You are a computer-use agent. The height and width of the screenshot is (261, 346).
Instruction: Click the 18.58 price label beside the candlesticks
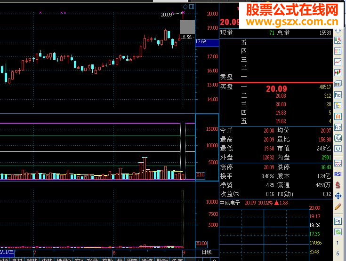pos(186,37)
